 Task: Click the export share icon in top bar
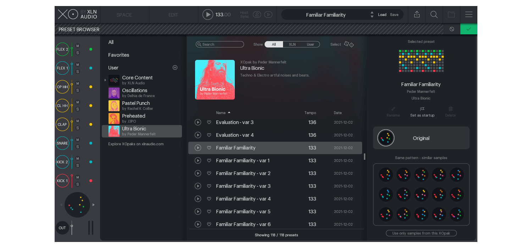tap(417, 15)
